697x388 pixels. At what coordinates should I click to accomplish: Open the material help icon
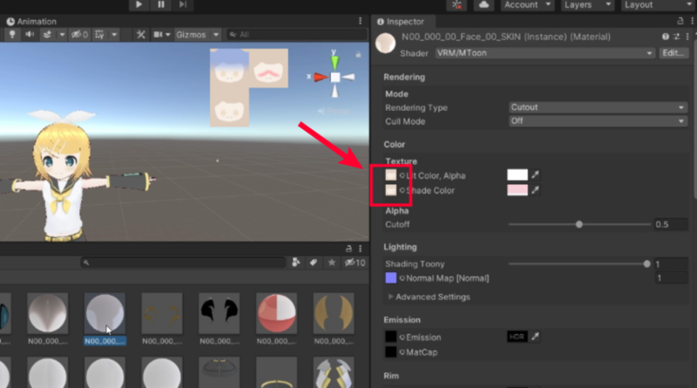[666, 37]
